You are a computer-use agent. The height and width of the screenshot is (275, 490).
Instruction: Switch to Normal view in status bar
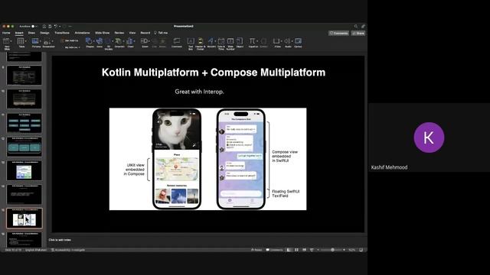[x=289, y=250]
